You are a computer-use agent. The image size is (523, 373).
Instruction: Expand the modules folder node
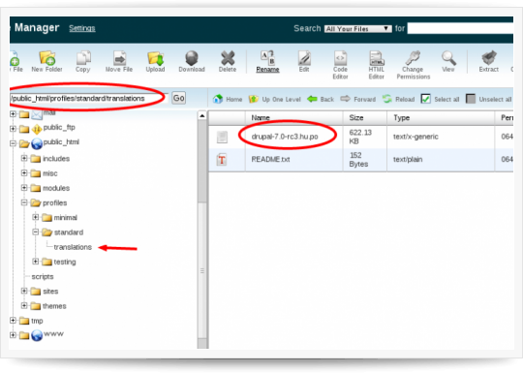coord(24,188)
